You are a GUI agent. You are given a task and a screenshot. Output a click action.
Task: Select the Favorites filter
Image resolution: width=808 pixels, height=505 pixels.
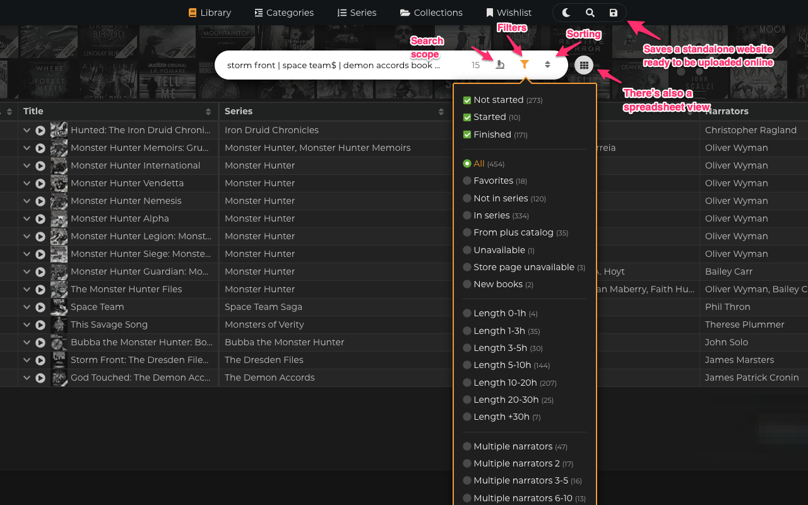click(x=466, y=181)
